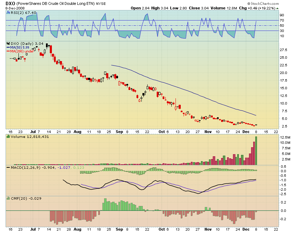
Task: Click the Low 2.80 value
Action: coord(178,8)
